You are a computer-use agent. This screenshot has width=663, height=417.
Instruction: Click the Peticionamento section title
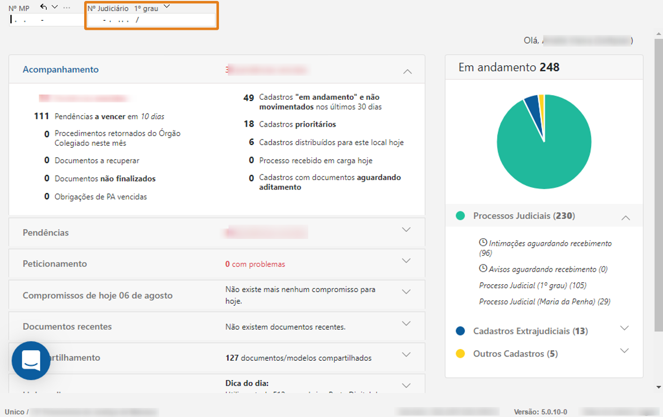point(55,264)
